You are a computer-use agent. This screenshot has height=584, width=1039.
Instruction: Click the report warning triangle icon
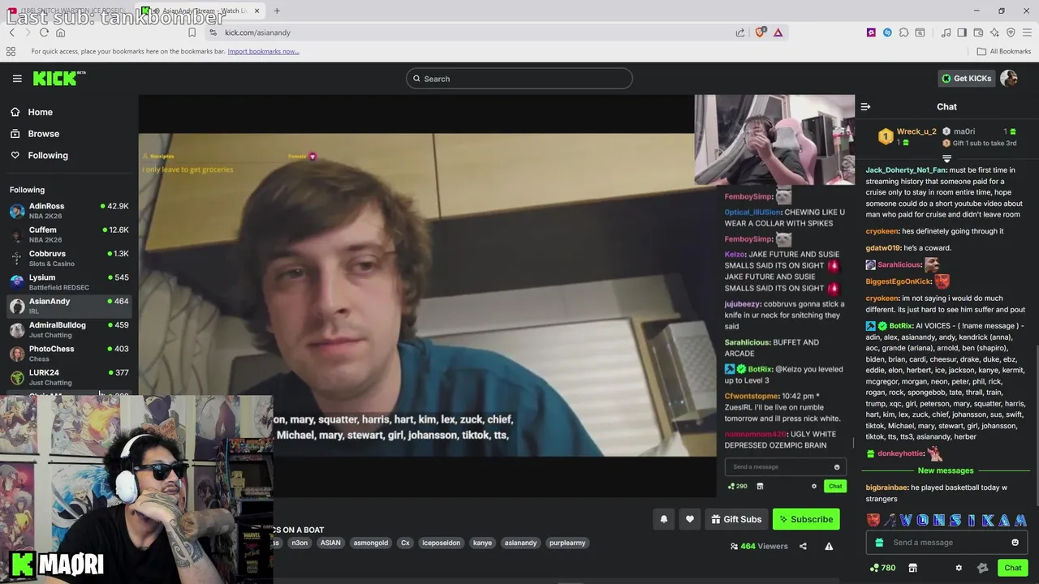(x=829, y=546)
